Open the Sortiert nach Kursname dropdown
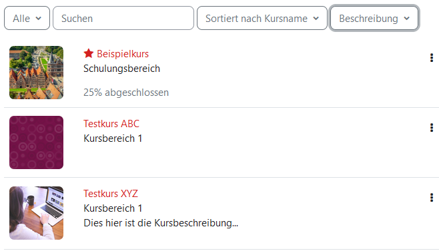Screen dimensions: 439x251 tap(262, 18)
